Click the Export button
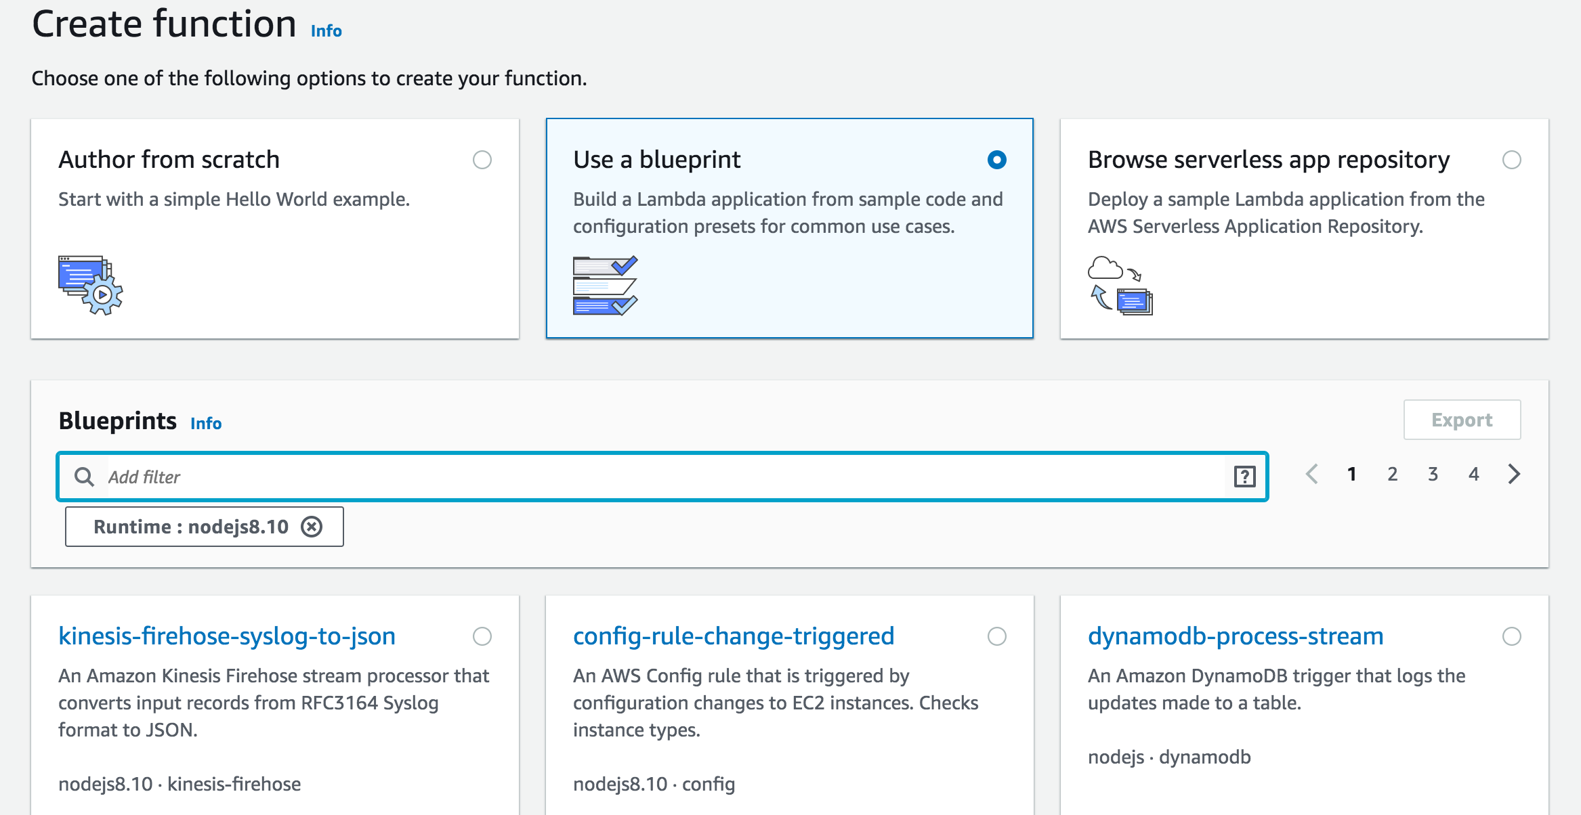This screenshot has height=815, width=1581. tap(1462, 420)
